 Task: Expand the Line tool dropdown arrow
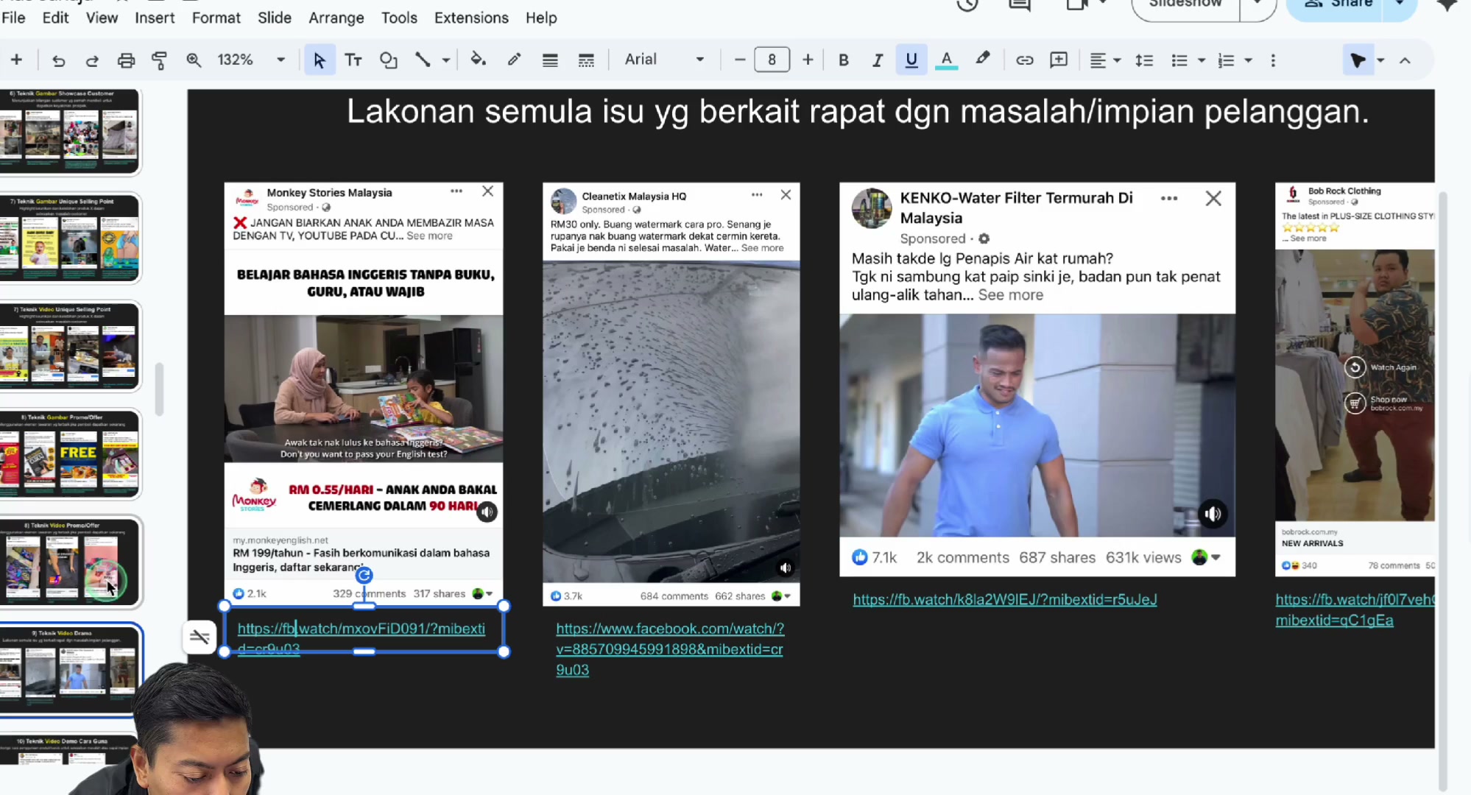click(445, 60)
